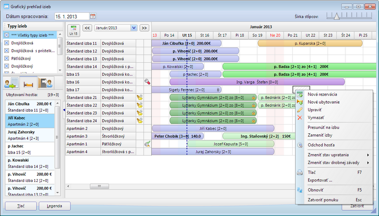Click the Dátum spracovania date field
This screenshot has height=216, width=379.
[x=72, y=17]
